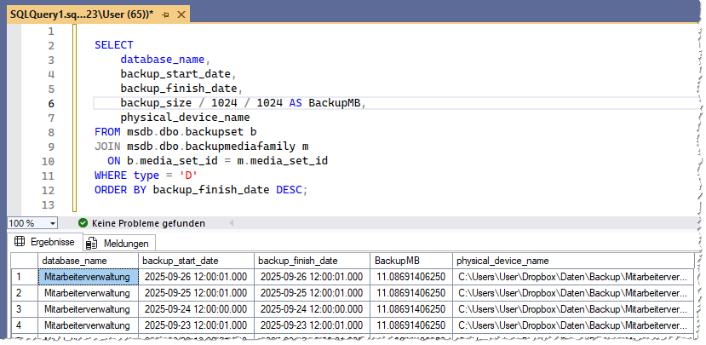This screenshot has height=345, width=706.
Task: Open the 100 % zoom dropdown
Action: tap(53, 223)
